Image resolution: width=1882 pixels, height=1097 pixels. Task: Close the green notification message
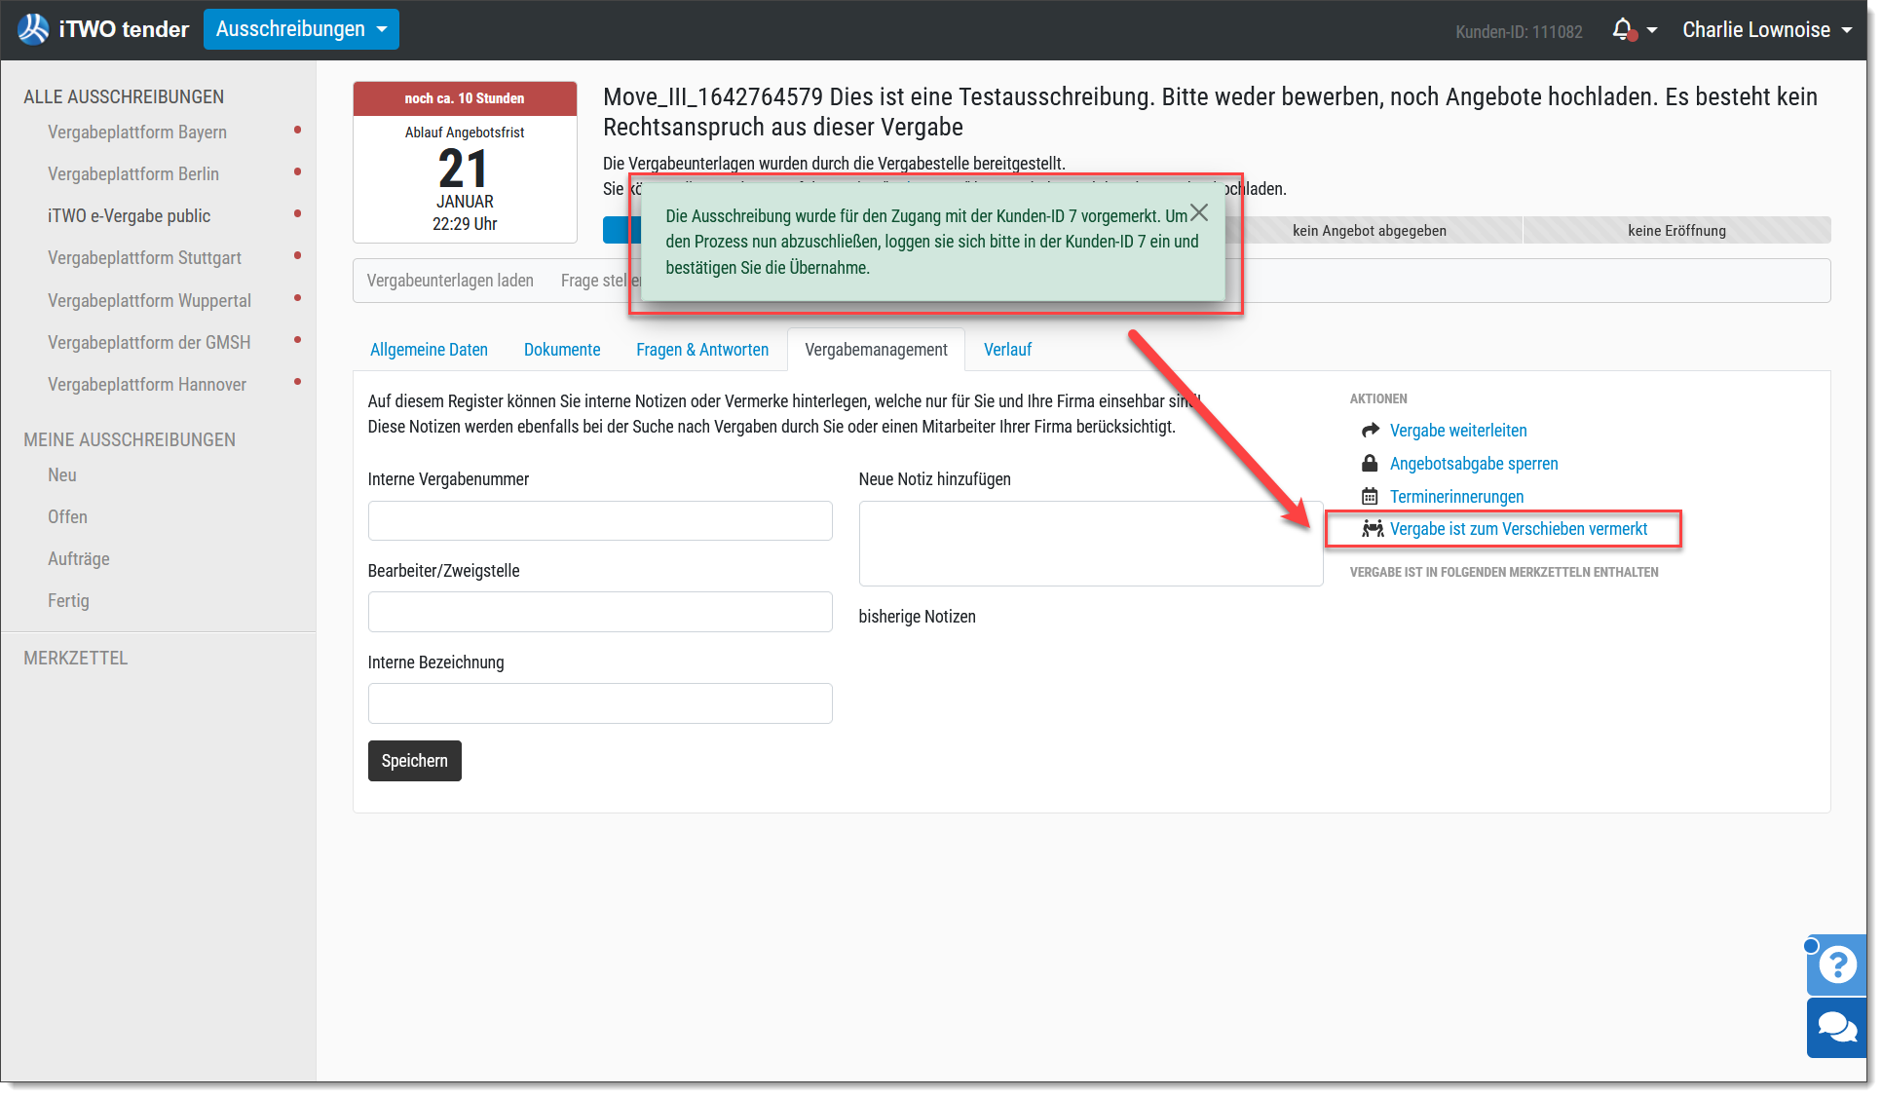pos(1199,213)
